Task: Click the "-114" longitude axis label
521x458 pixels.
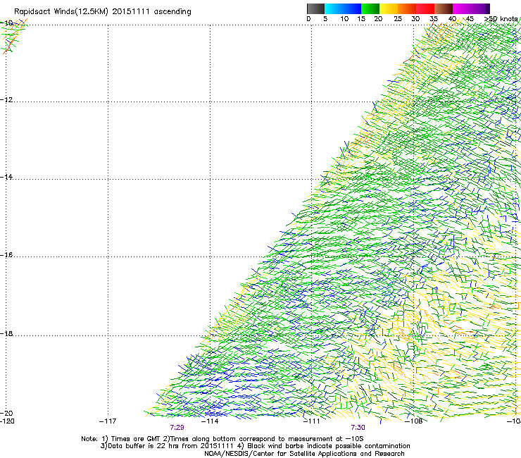Action: pos(210,421)
